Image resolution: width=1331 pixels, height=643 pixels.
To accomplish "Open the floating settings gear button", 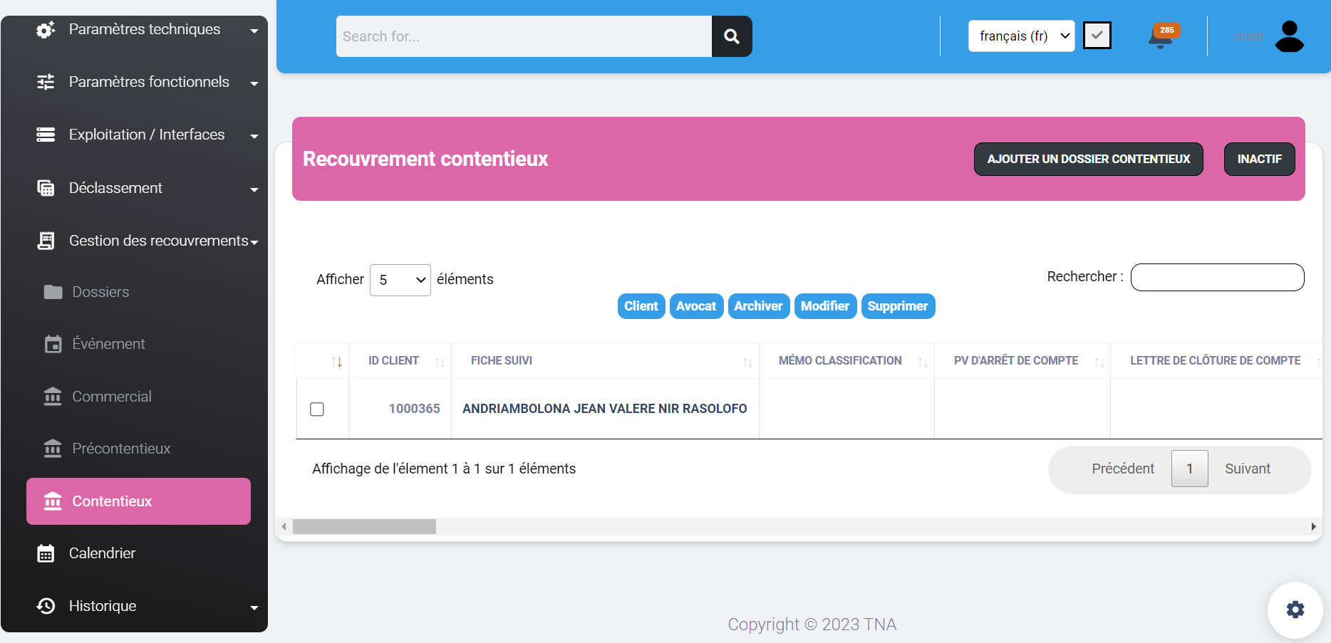I will (x=1295, y=610).
